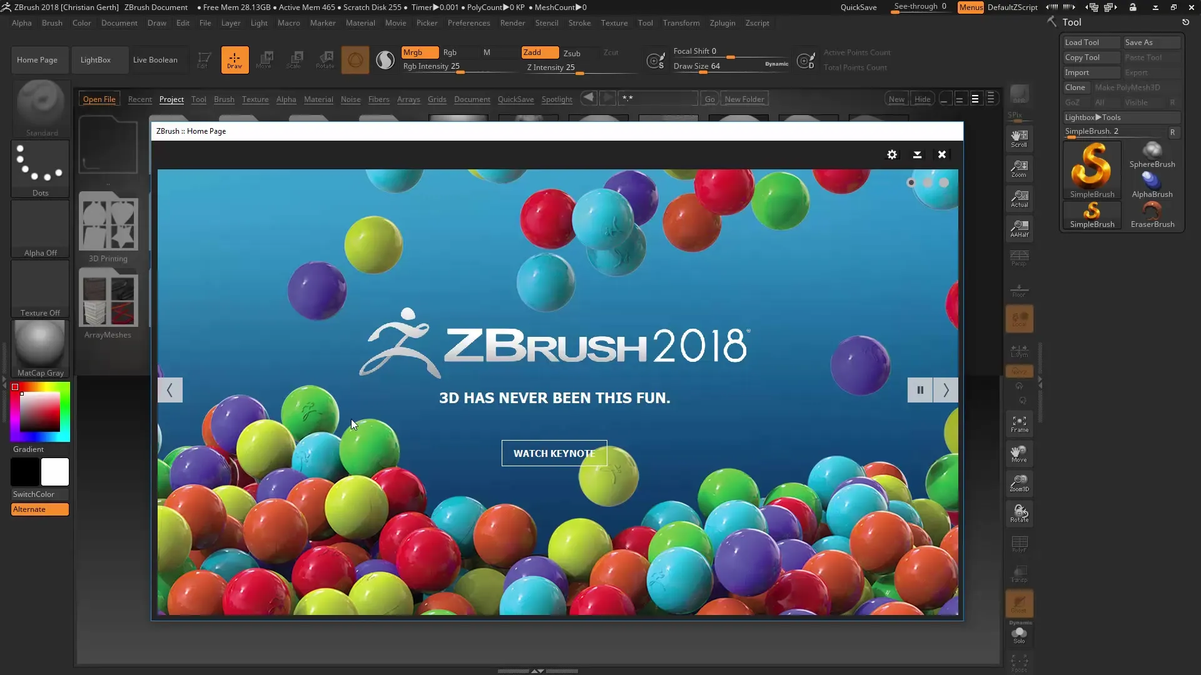Viewport: 1201px width, 675px height.
Task: Open the Material menu
Action: pos(360,23)
